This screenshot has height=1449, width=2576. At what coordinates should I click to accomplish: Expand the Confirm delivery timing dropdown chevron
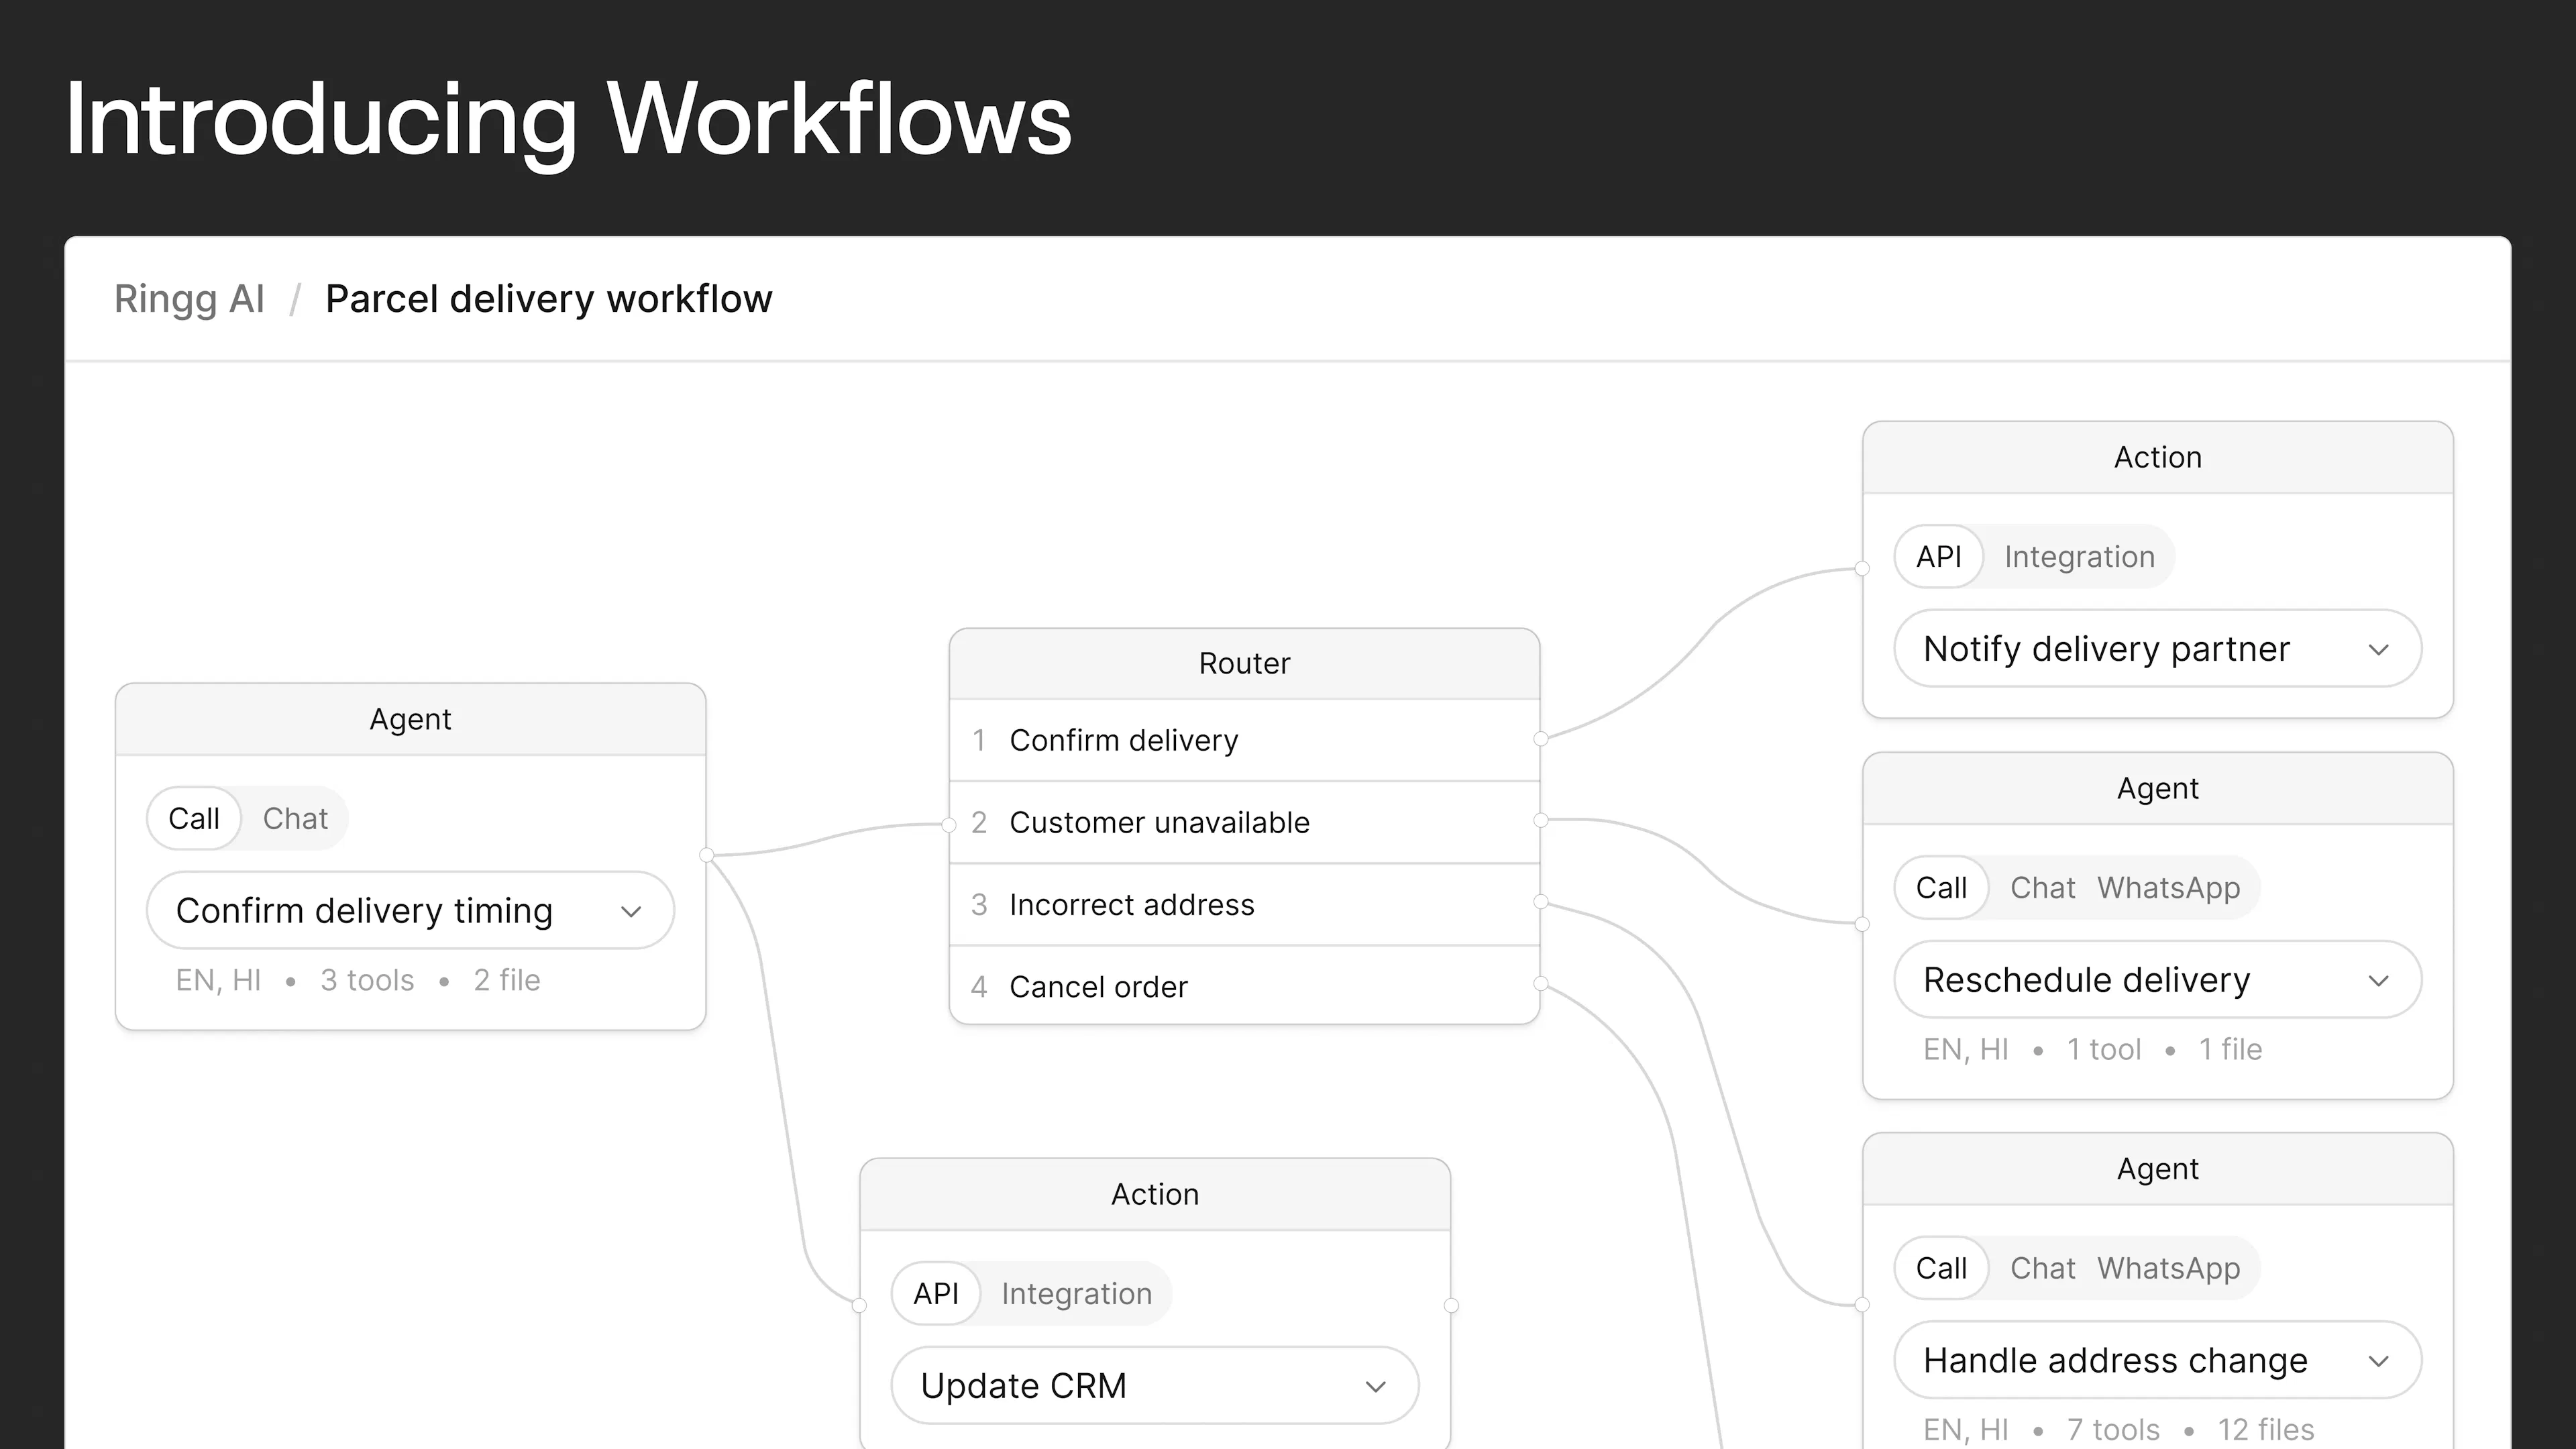pos(631,911)
